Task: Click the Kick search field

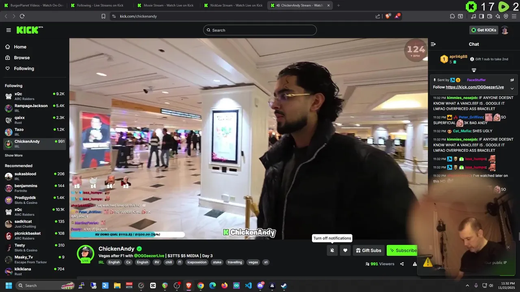Action: 260,30
